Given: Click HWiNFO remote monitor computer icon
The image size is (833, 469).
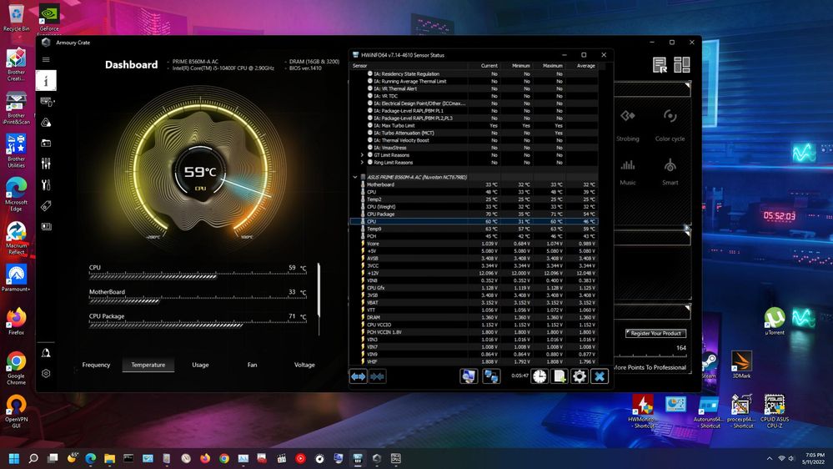Looking at the screenshot, I should 469,376.
